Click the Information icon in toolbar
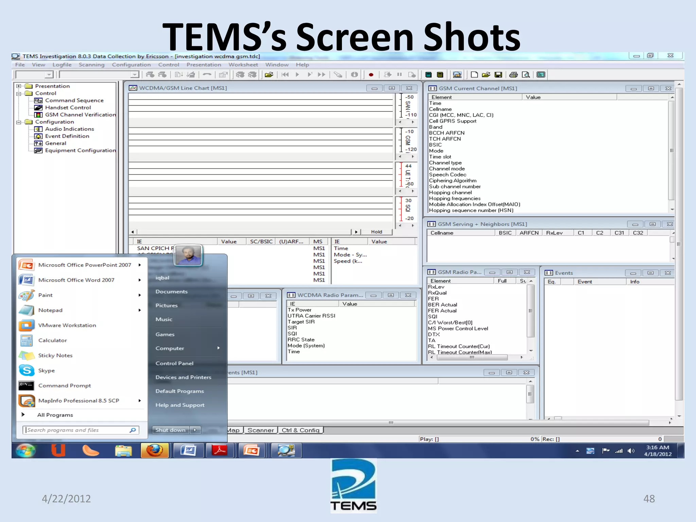 point(354,75)
